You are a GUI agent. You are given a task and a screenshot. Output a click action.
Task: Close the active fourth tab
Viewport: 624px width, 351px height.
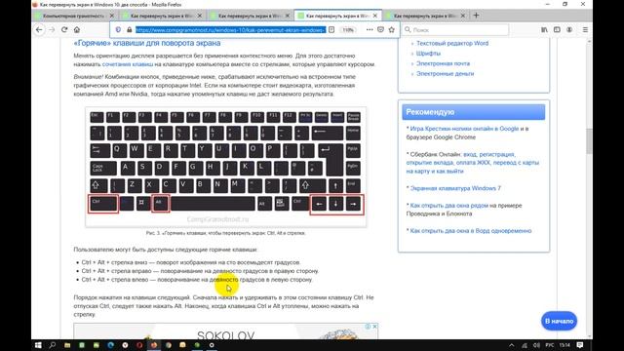pos(374,16)
